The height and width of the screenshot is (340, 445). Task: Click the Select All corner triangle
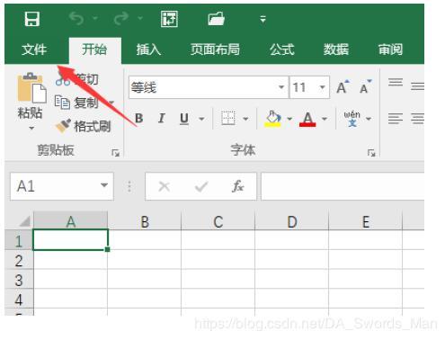(24, 221)
